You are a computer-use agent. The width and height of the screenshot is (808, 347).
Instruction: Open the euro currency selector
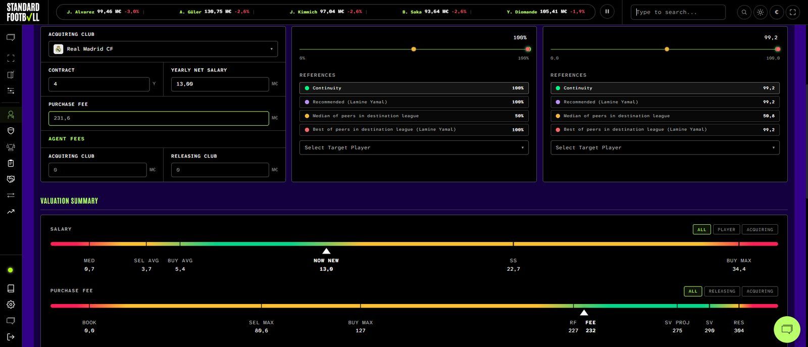[x=777, y=12]
